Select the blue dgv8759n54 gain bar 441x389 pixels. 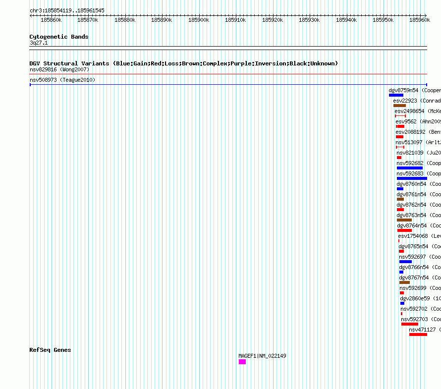[x=396, y=95]
